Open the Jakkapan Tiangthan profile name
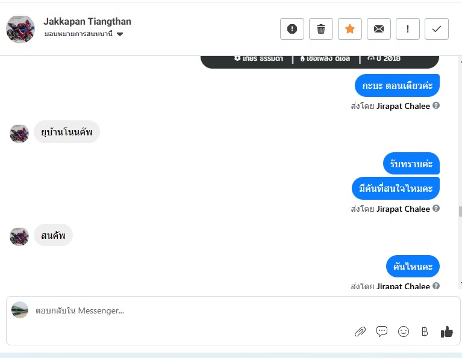This screenshot has width=462, height=358. [x=87, y=22]
